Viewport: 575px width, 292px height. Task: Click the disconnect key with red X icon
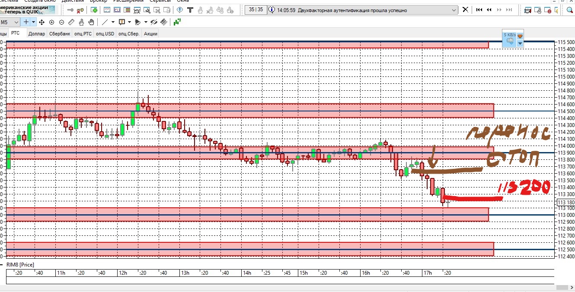click(80, 10)
